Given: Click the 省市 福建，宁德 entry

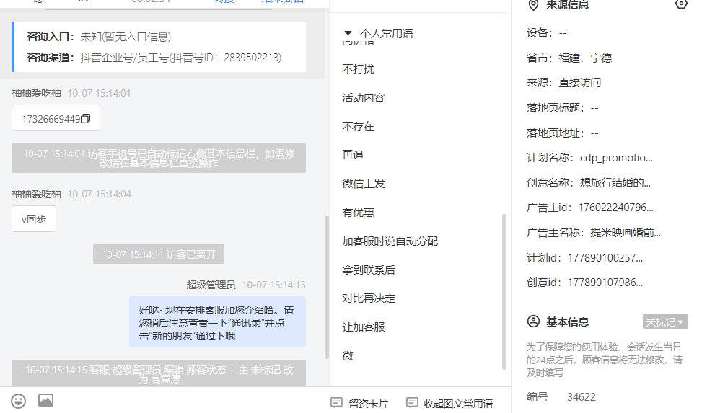Looking at the screenshot, I should point(569,58).
